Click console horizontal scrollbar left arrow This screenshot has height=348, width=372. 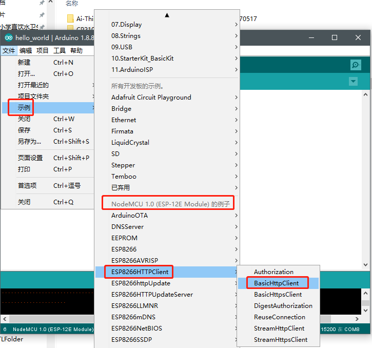(5, 319)
